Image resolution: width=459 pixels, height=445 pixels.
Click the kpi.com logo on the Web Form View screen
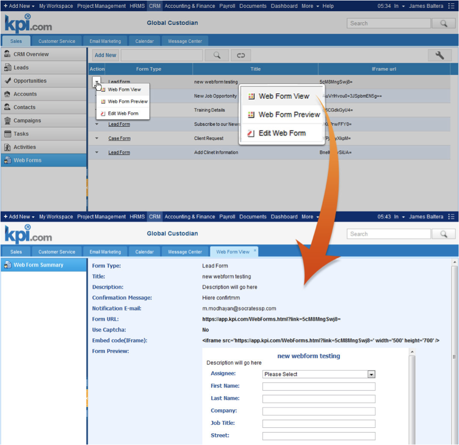tap(29, 234)
